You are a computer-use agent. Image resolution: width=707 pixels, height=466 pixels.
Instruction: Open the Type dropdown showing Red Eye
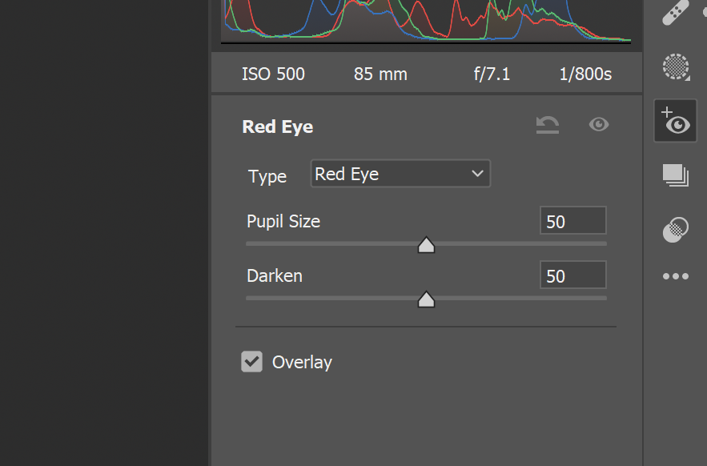pos(400,173)
